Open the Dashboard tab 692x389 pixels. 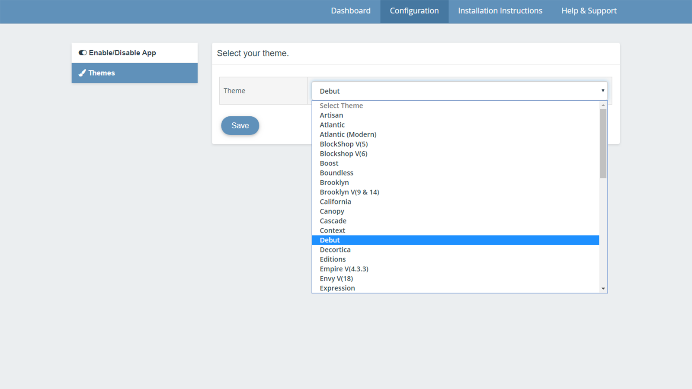click(x=351, y=11)
